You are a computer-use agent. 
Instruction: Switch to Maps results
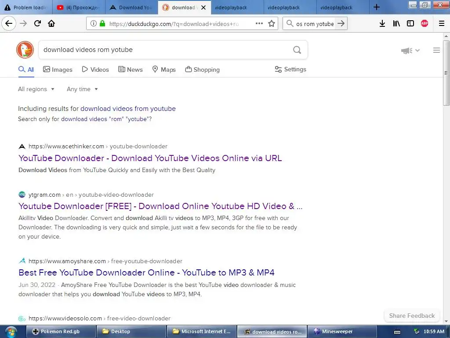pos(164,70)
